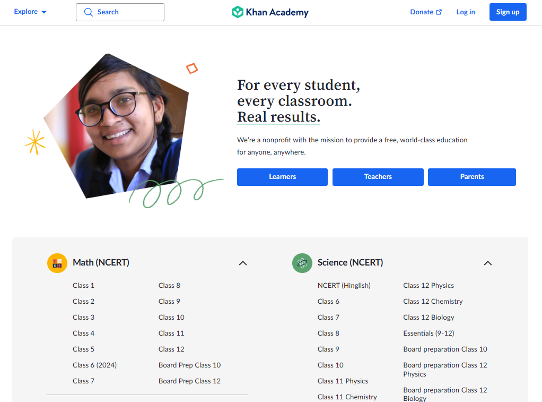Screen dimensions: 542x402
Task: Click into the Search input field
Action: [x=120, y=12]
